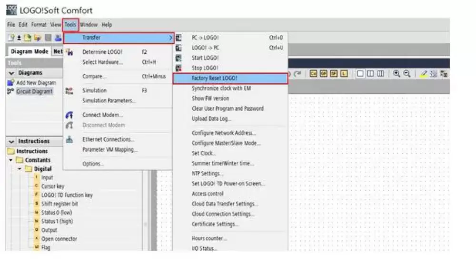
Task: Choose Compare... from Tools menu
Action: [x=118, y=76]
